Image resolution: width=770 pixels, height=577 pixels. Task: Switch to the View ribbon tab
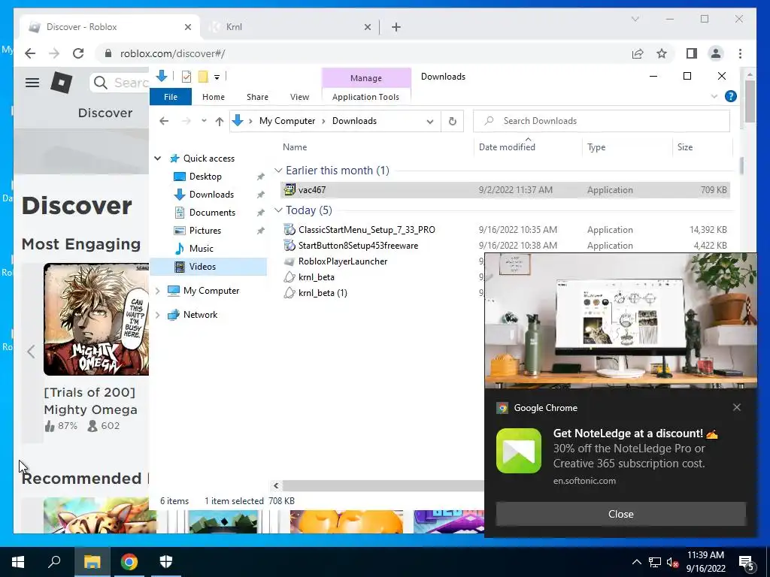[x=299, y=97]
